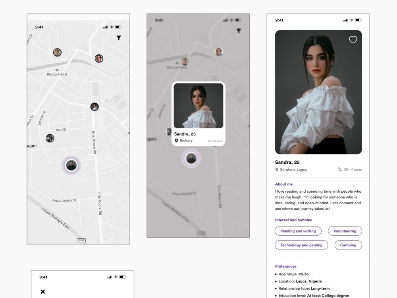The height and width of the screenshot is (298, 397).
Task: Tap the Preferences heading
Action: coord(285,266)
